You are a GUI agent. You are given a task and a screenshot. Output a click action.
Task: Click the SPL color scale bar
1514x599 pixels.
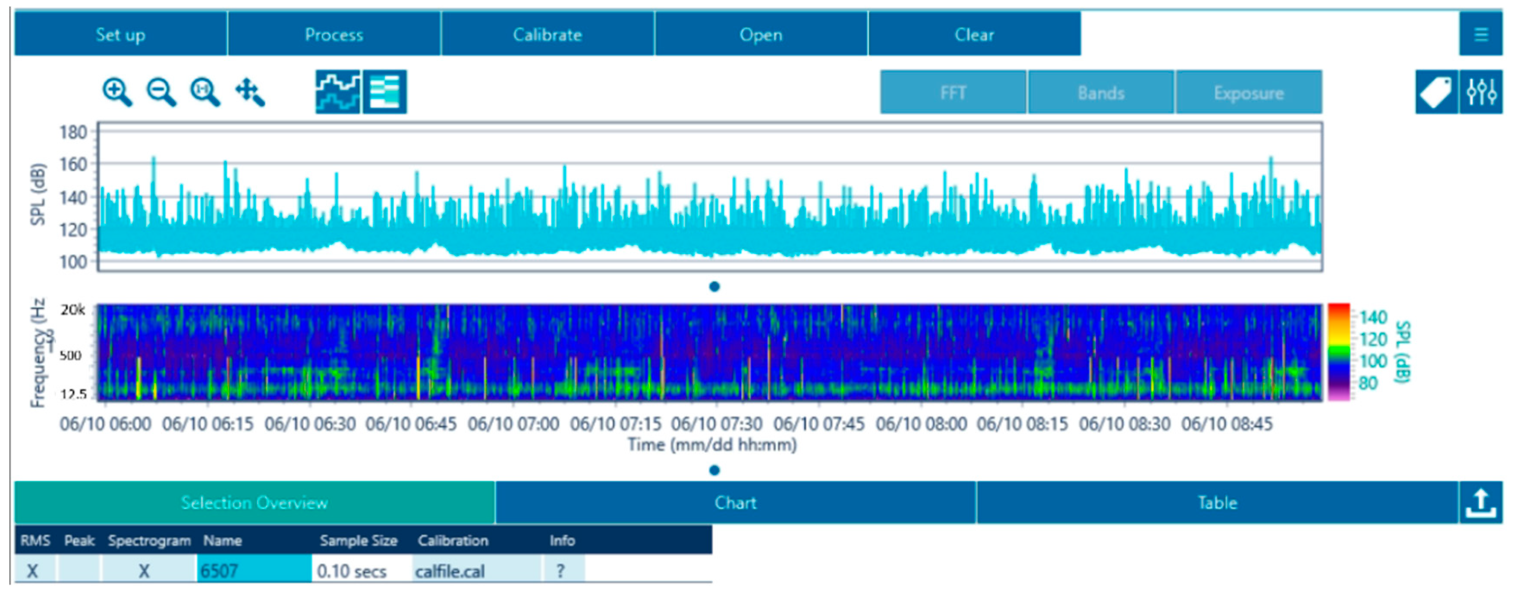point(1339,352)
